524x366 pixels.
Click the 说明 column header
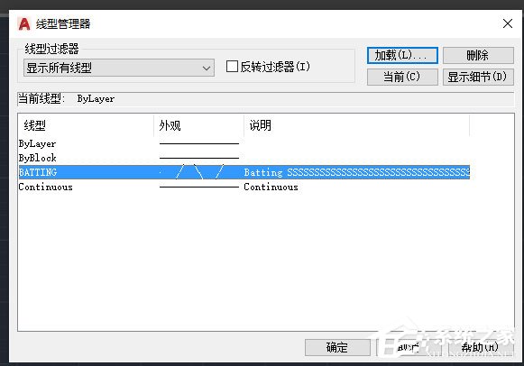pyautogui.click(x=356, y=125)
